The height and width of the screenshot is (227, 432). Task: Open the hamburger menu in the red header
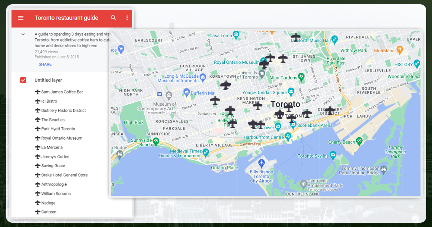21,18
